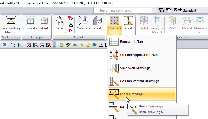
Task: Click the yellow column tool icon
Action: (x=62, y=45)
